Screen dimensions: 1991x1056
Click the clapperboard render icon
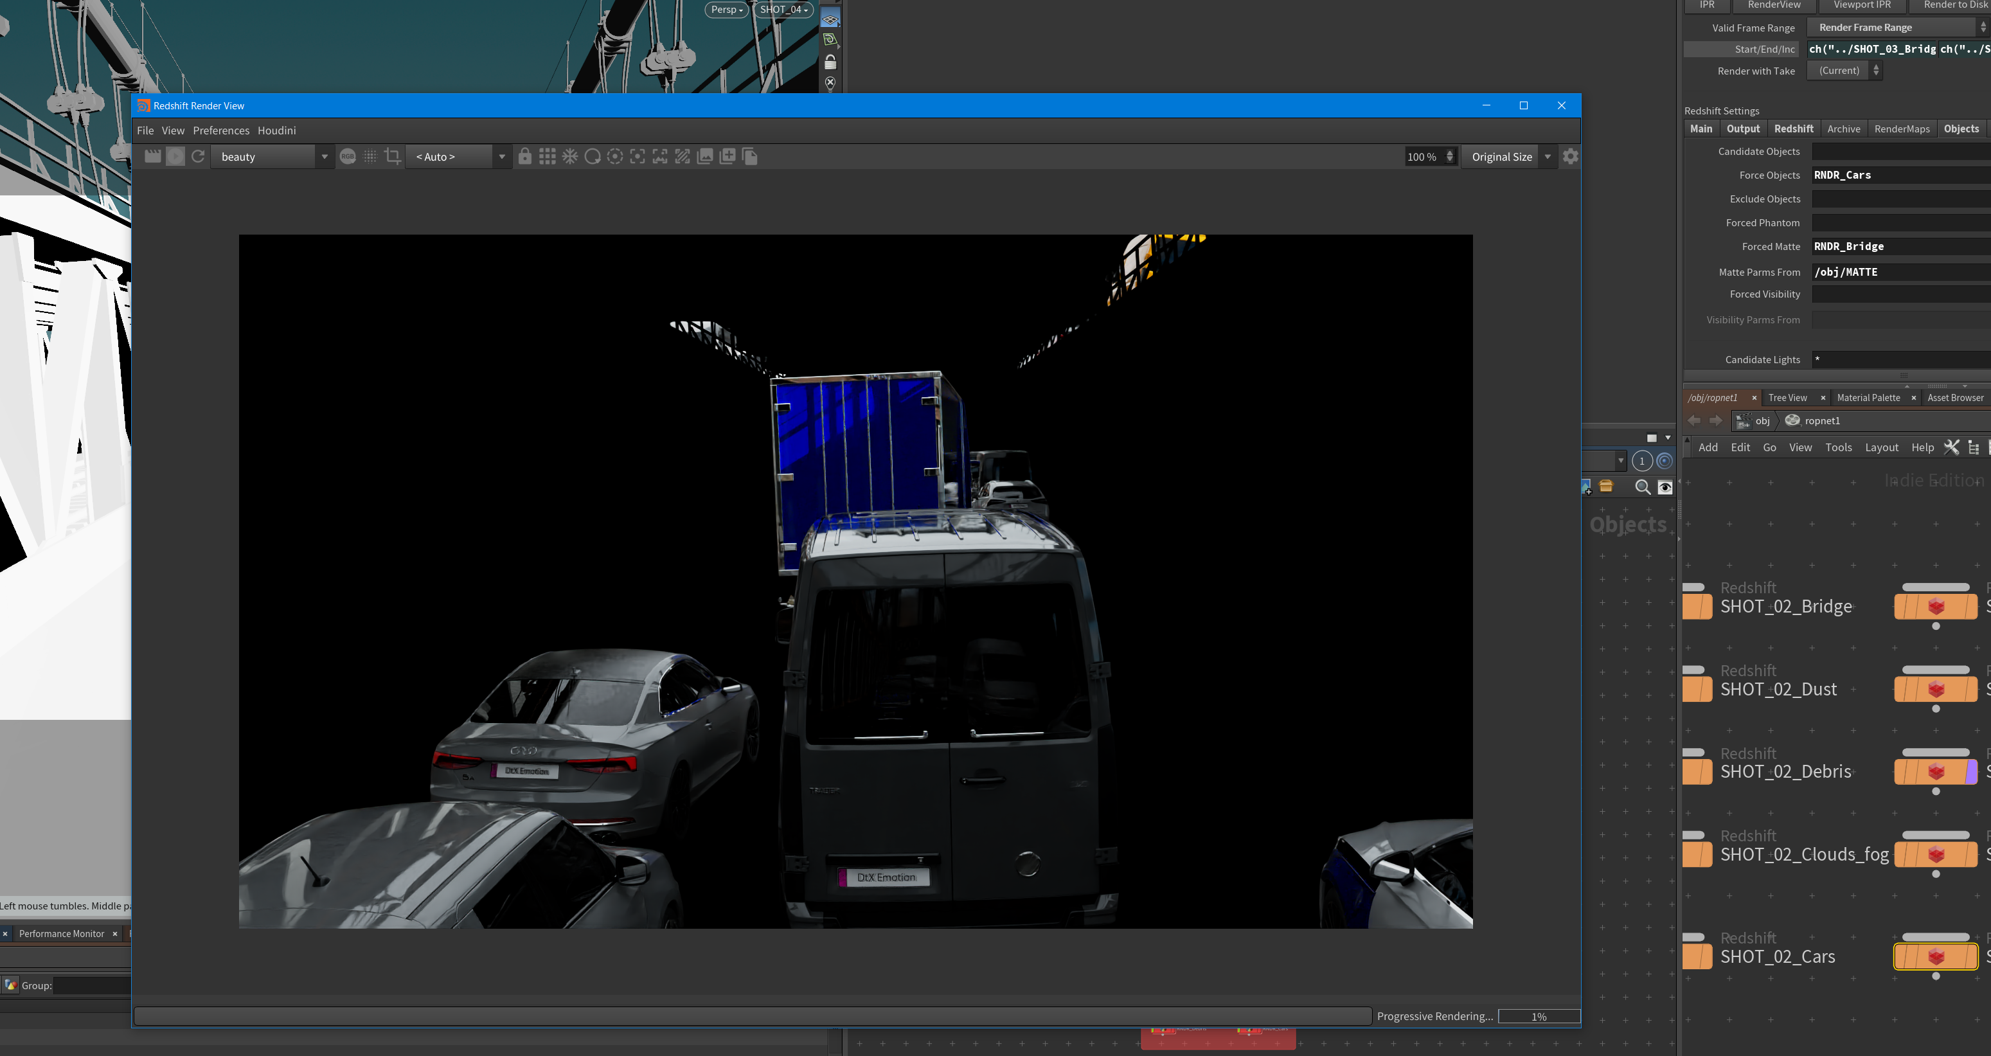click(153, 156)
